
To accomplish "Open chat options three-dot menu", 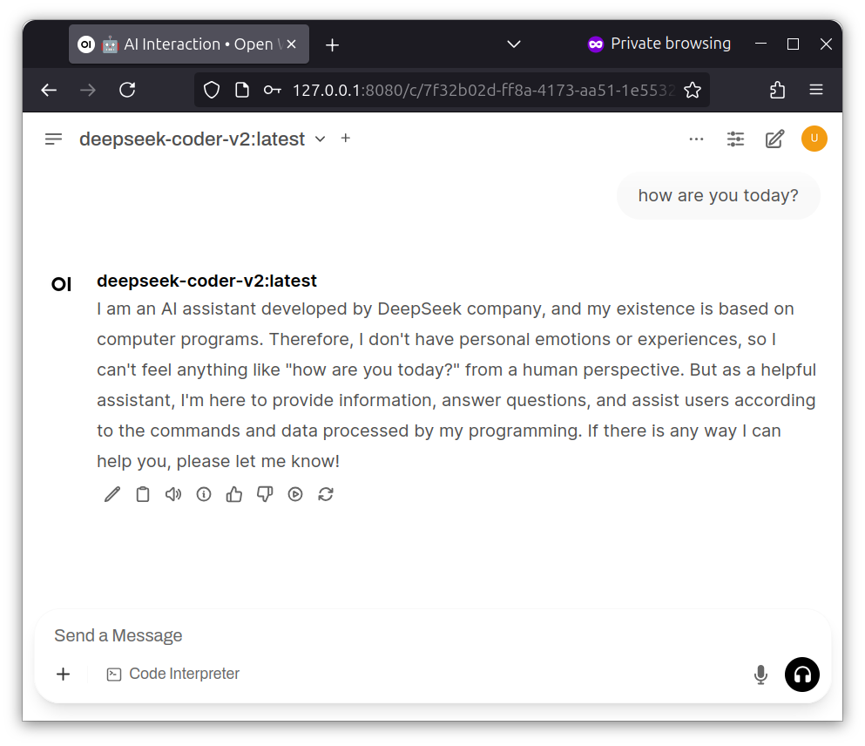I will coord(696,139).
